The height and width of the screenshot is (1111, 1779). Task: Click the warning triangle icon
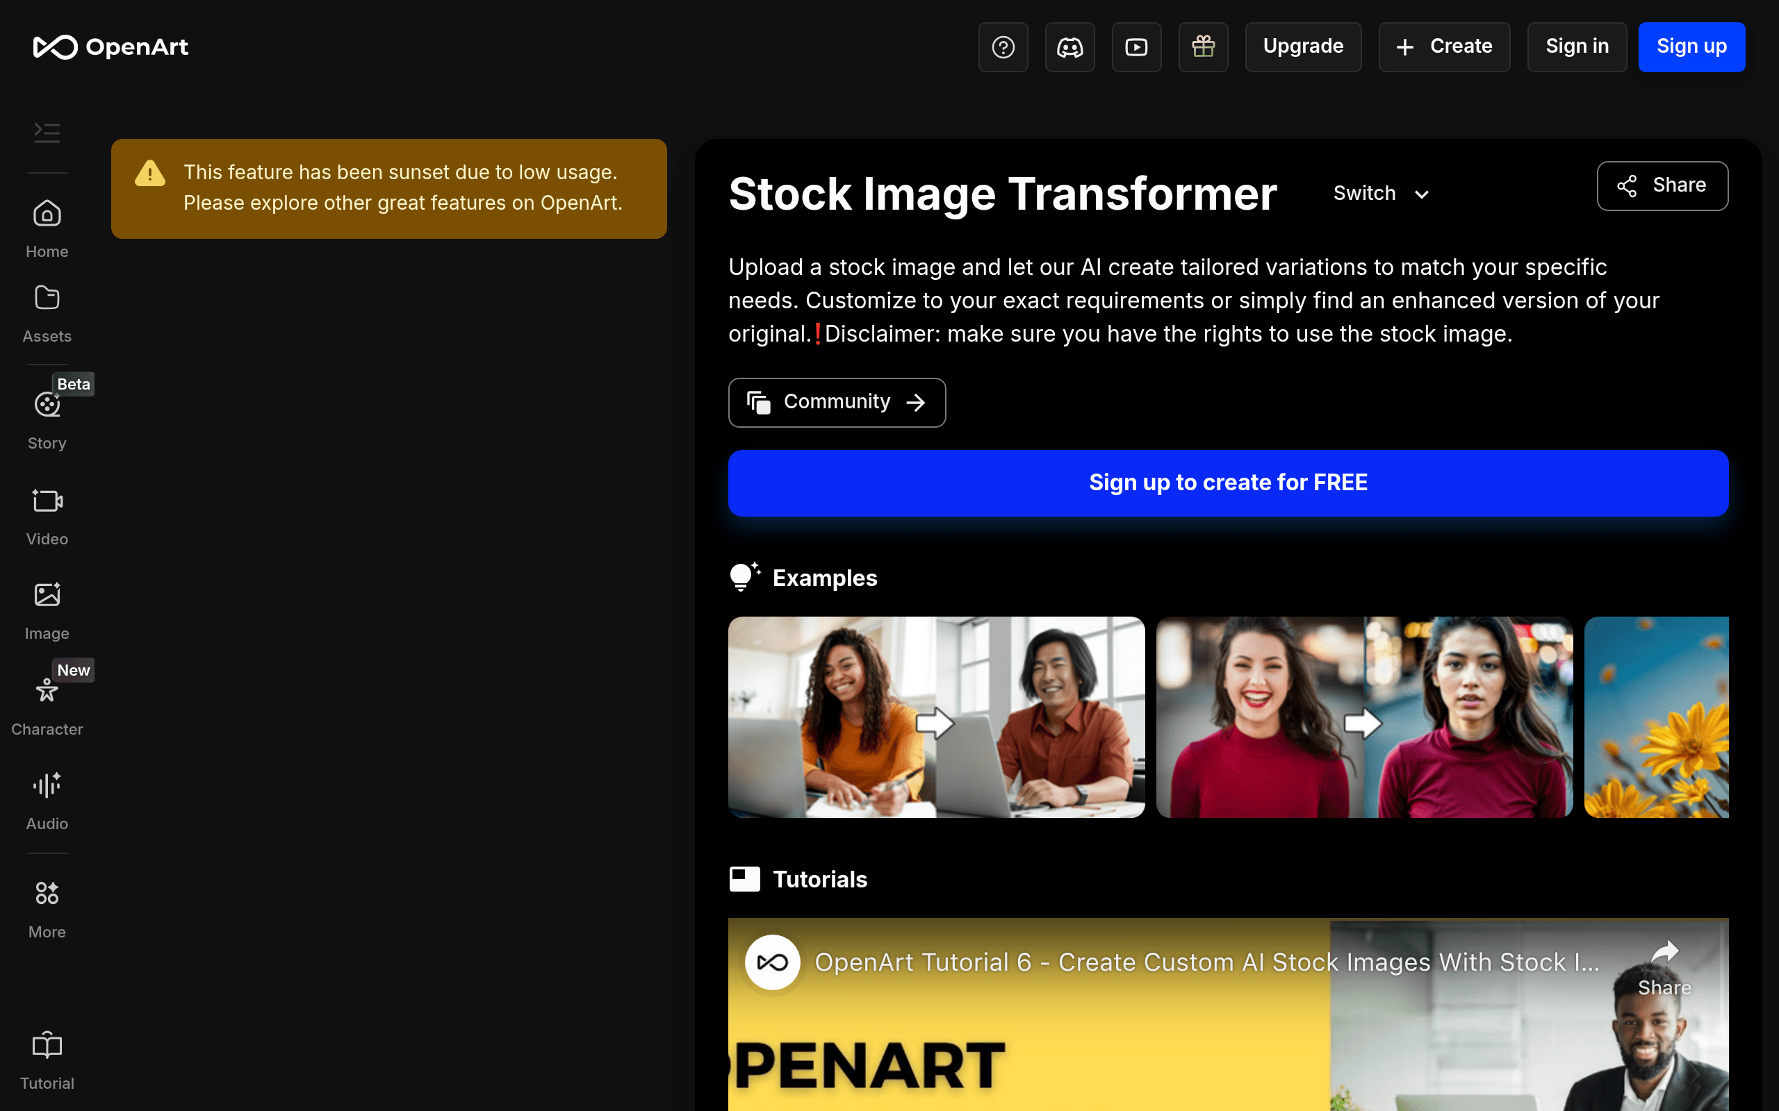[x=150, y=174]
